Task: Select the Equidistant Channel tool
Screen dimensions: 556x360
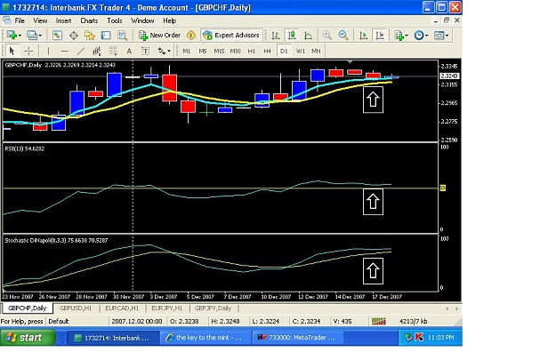Action: [x=97, y=51]
